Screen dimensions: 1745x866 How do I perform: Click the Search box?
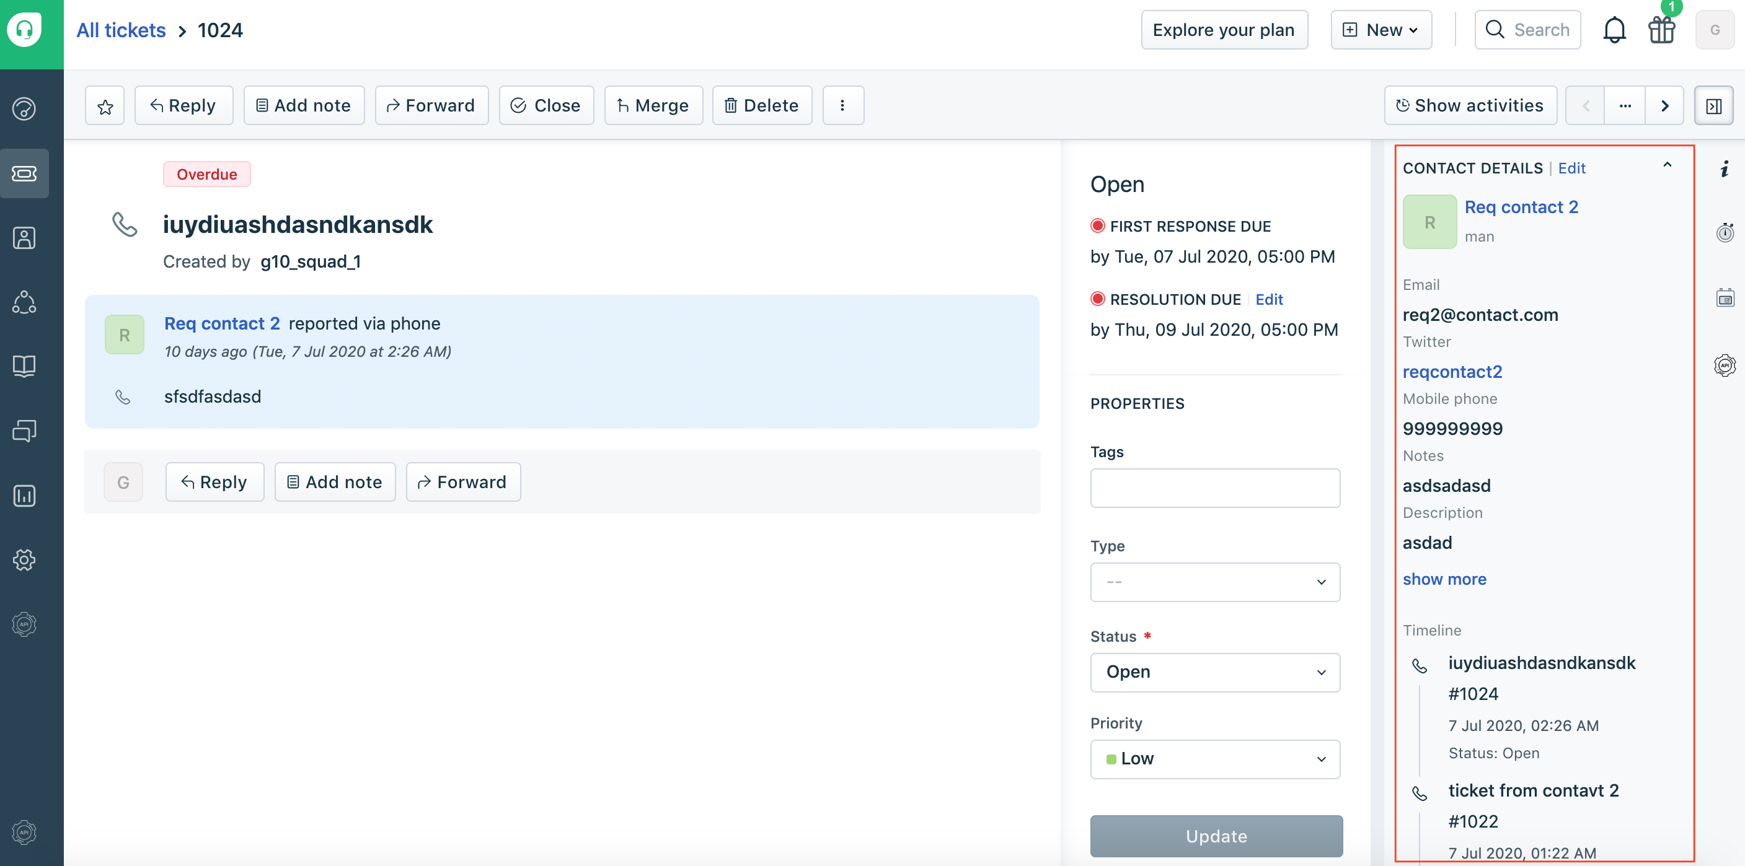pos(1527,30)
